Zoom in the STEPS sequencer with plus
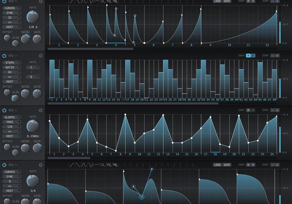The height and width of the screenshot is (204, 292). (x=277, y=56)
